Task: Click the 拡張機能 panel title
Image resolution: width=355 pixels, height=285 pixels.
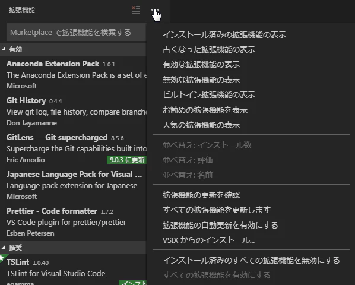Action: tap(22, 10)
